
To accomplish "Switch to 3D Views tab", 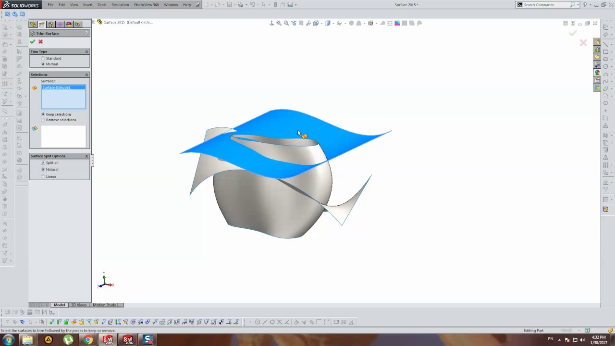I will [79, 305].
